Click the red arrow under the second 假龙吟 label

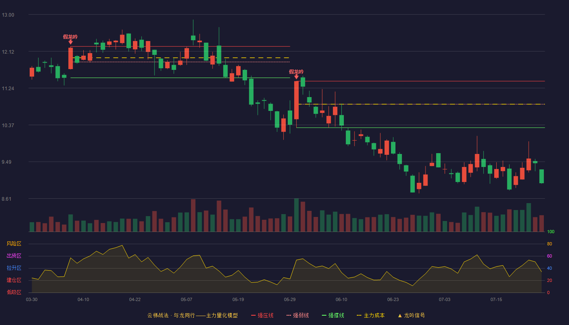[x=296, y=77]
